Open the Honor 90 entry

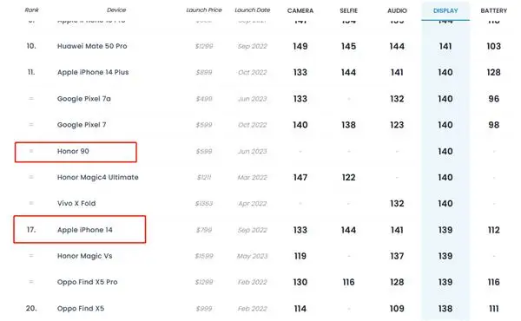(73, 151)
